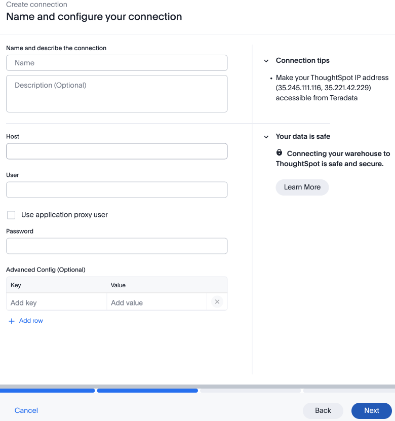Image resolution: width=395 pixels, height=421 pixels.
Task: Focus the connection Name field
Action: 117,63
